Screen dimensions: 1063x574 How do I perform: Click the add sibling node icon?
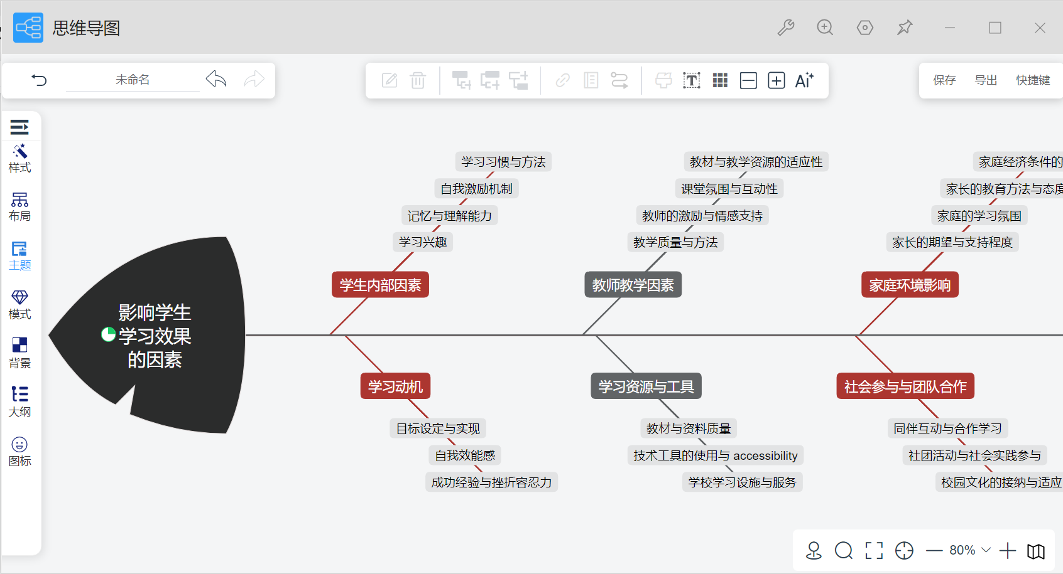(490, 80)
